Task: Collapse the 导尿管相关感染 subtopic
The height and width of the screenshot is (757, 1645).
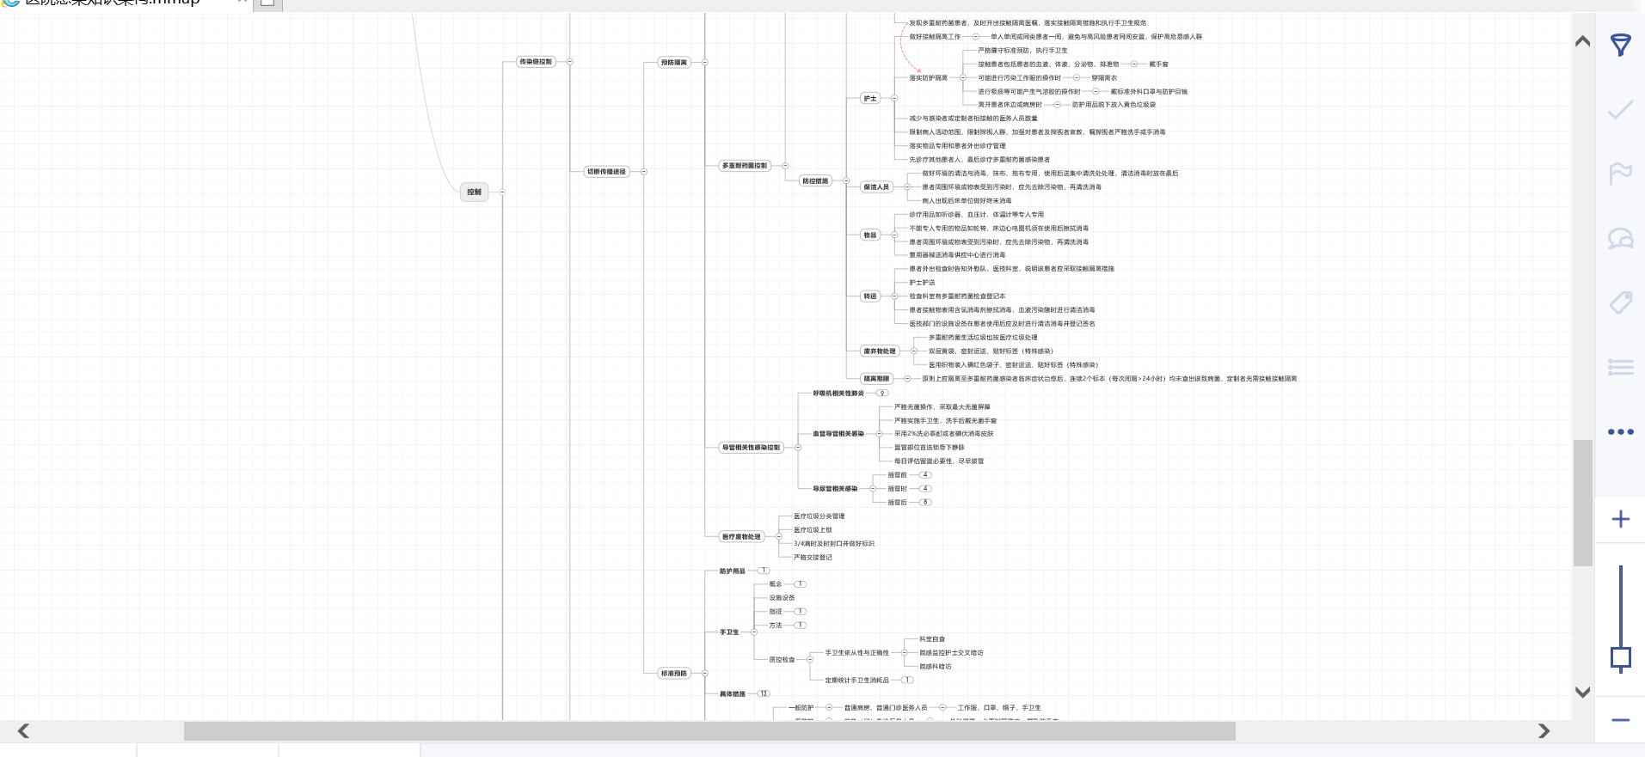Action: point(872,489)
